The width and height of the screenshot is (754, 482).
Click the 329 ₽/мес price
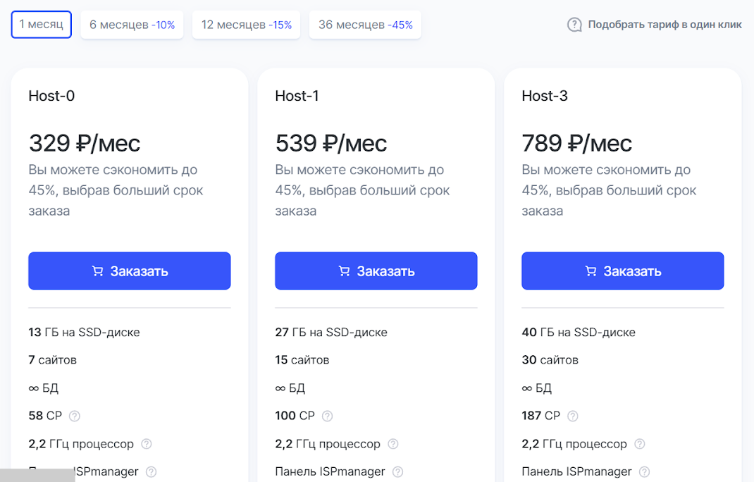pos(85,143)
